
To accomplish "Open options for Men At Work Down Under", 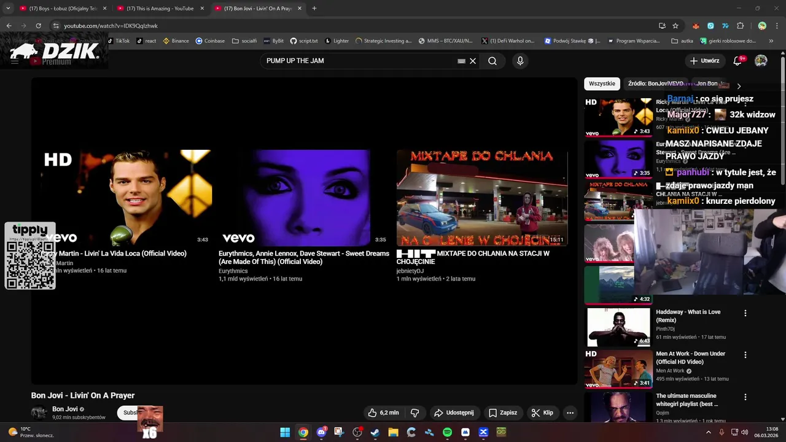I will click(745, 355).
